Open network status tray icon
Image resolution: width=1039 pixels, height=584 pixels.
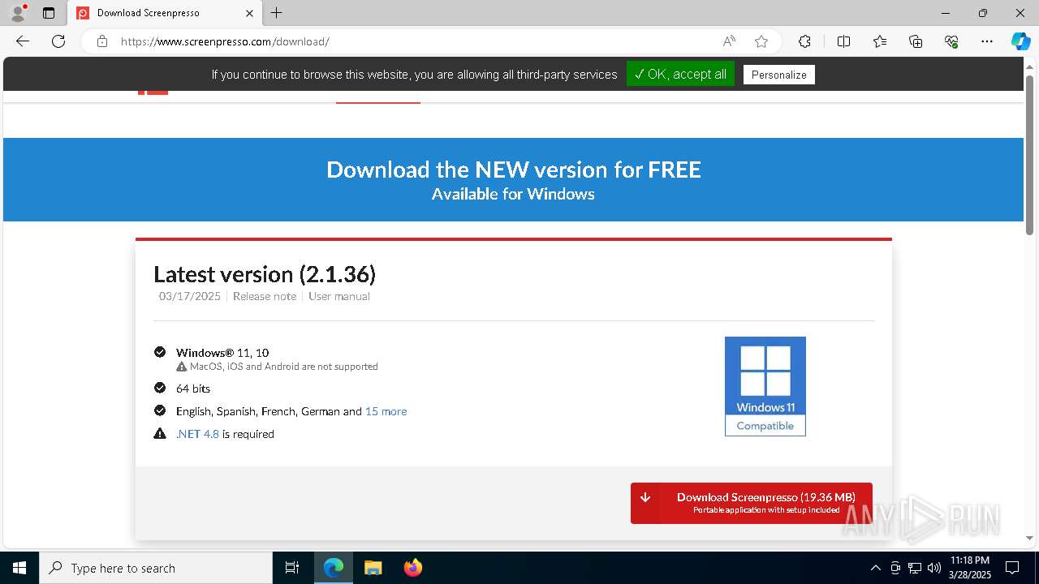(x=915, y=568)
